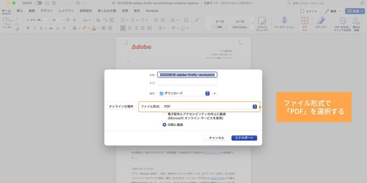Viewport: 367px width, 183px height.
Task: Click the superscript x² icon
Action: 65,28
